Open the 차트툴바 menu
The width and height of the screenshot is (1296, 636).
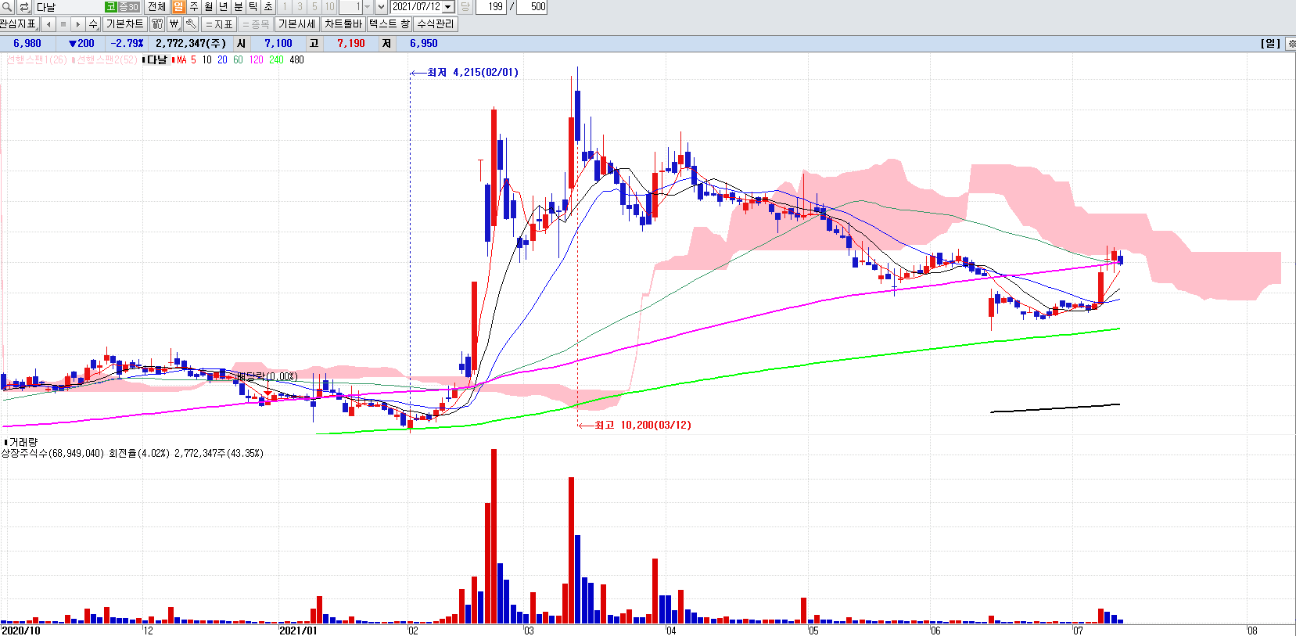tap(343, 23)
